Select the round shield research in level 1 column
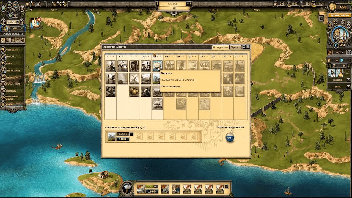352x198 pixels. (x=111, y=91)
